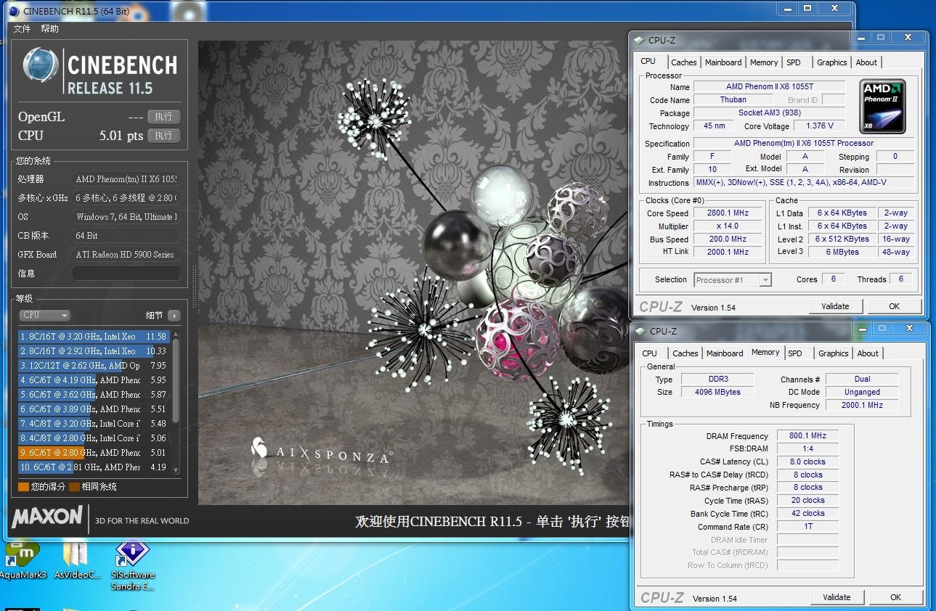936x611 pixels.
Task: Click the AMD Phenom II logo in CPU-Z
Action: [883, 107]
